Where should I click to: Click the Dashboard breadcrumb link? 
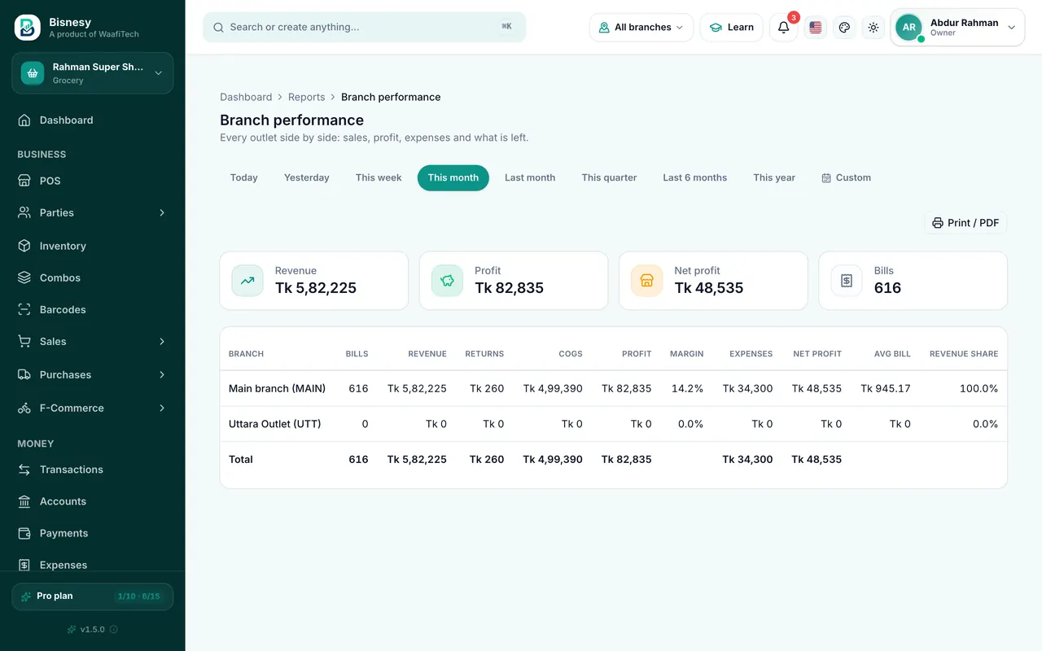(x=246, y=97)
